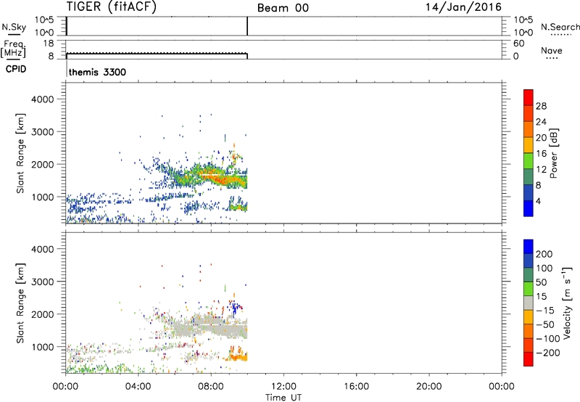Click the red bottom segment of Velocity colorbar
The width and height of the screenshot is (580, 402).
click(529, 359)
